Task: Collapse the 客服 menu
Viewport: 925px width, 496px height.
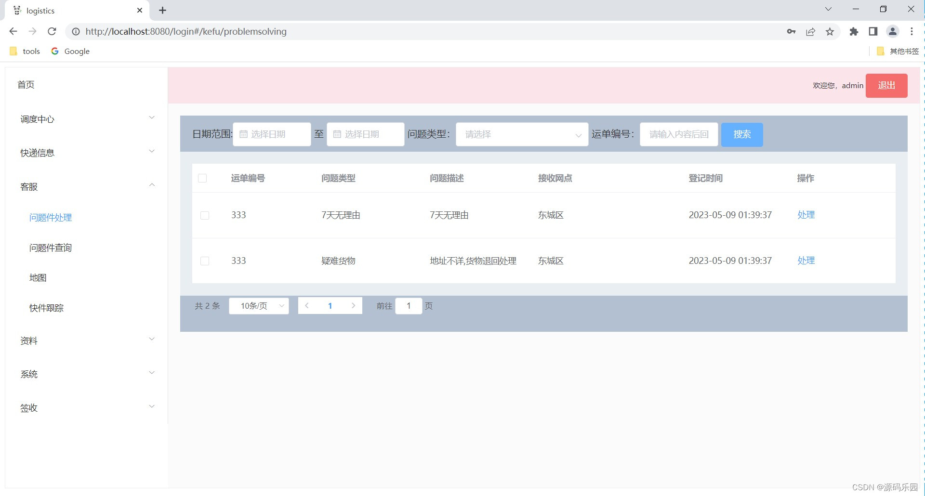Action: click(87, 186)
